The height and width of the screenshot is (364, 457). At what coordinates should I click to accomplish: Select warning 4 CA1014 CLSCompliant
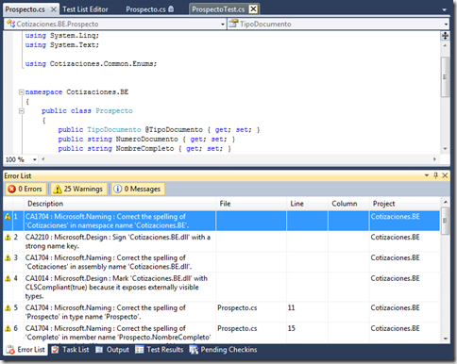222,287
